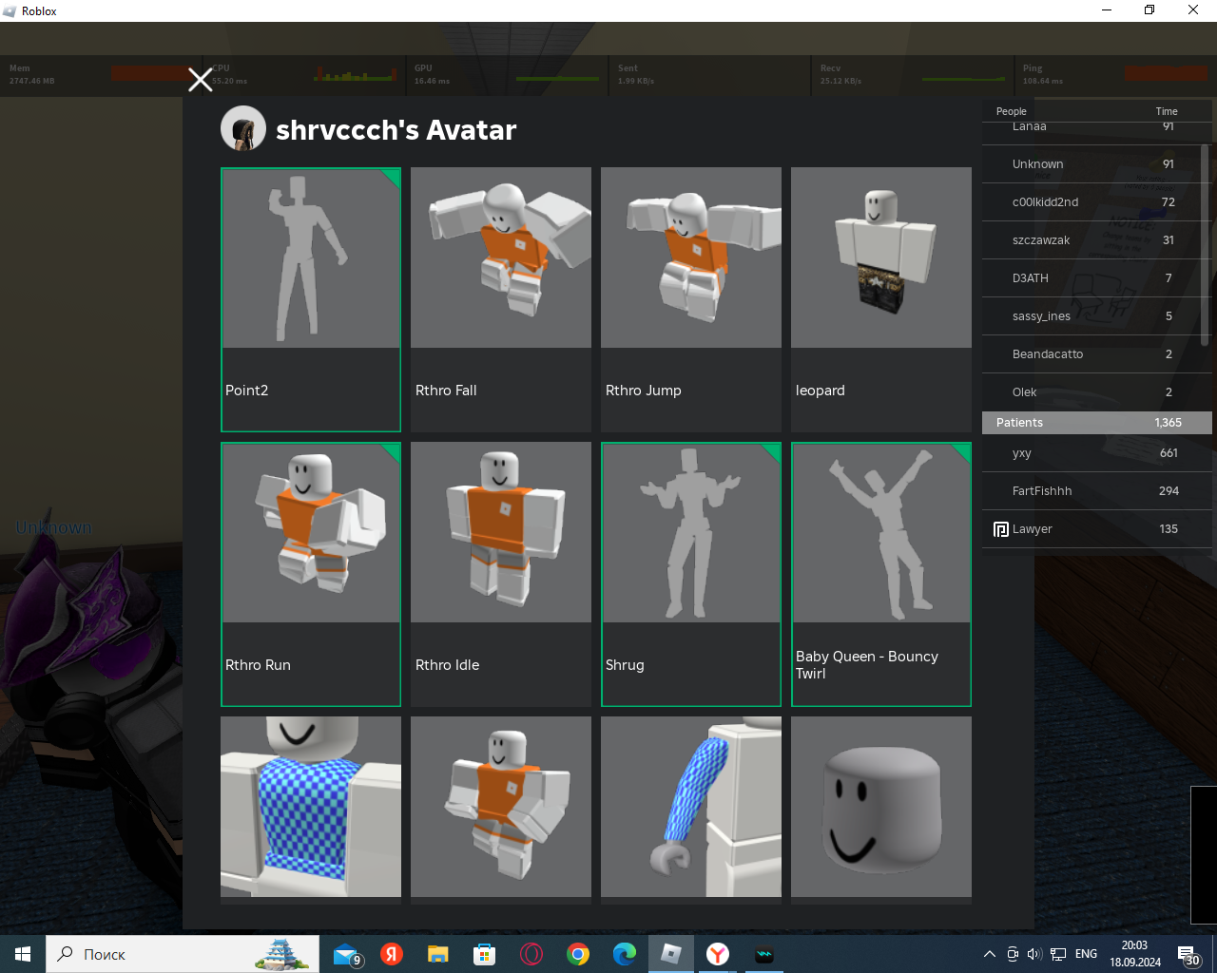The width and height of the screenshot is (1217, 973).
Task: Click the Patients team header in leaderboard
Action: click(1097, 423)
